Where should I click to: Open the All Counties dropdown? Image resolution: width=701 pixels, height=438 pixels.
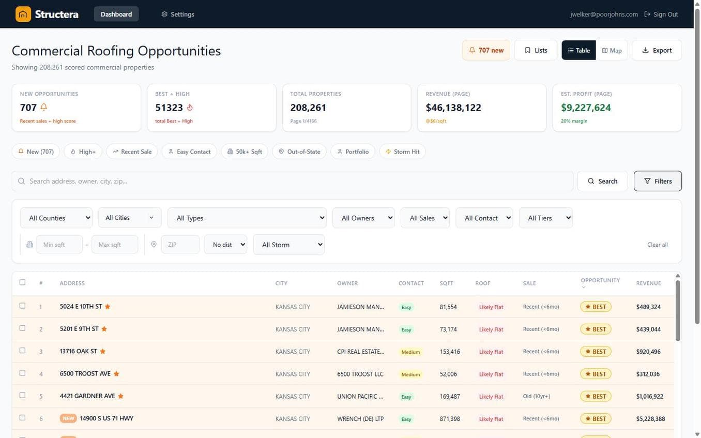pos(56,218)
